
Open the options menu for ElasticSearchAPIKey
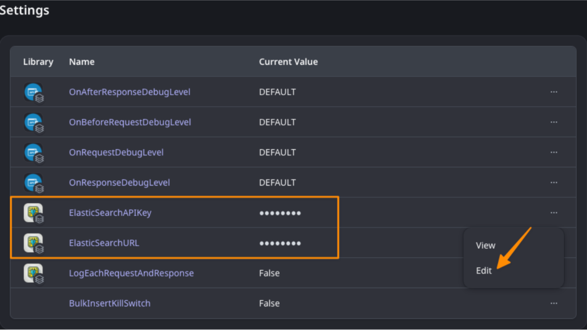[554, 213]
